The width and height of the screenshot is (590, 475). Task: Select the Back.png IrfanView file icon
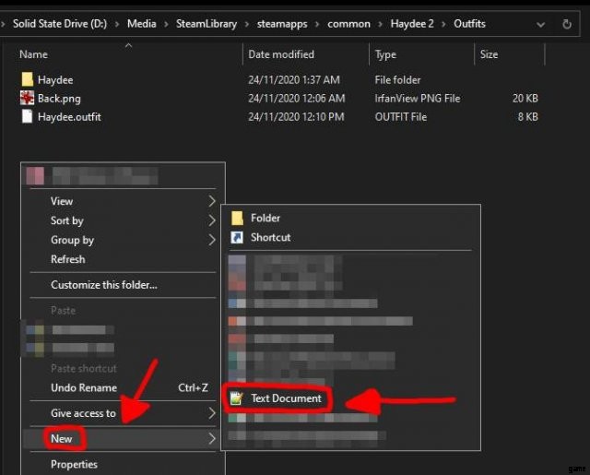pos(27,99)
